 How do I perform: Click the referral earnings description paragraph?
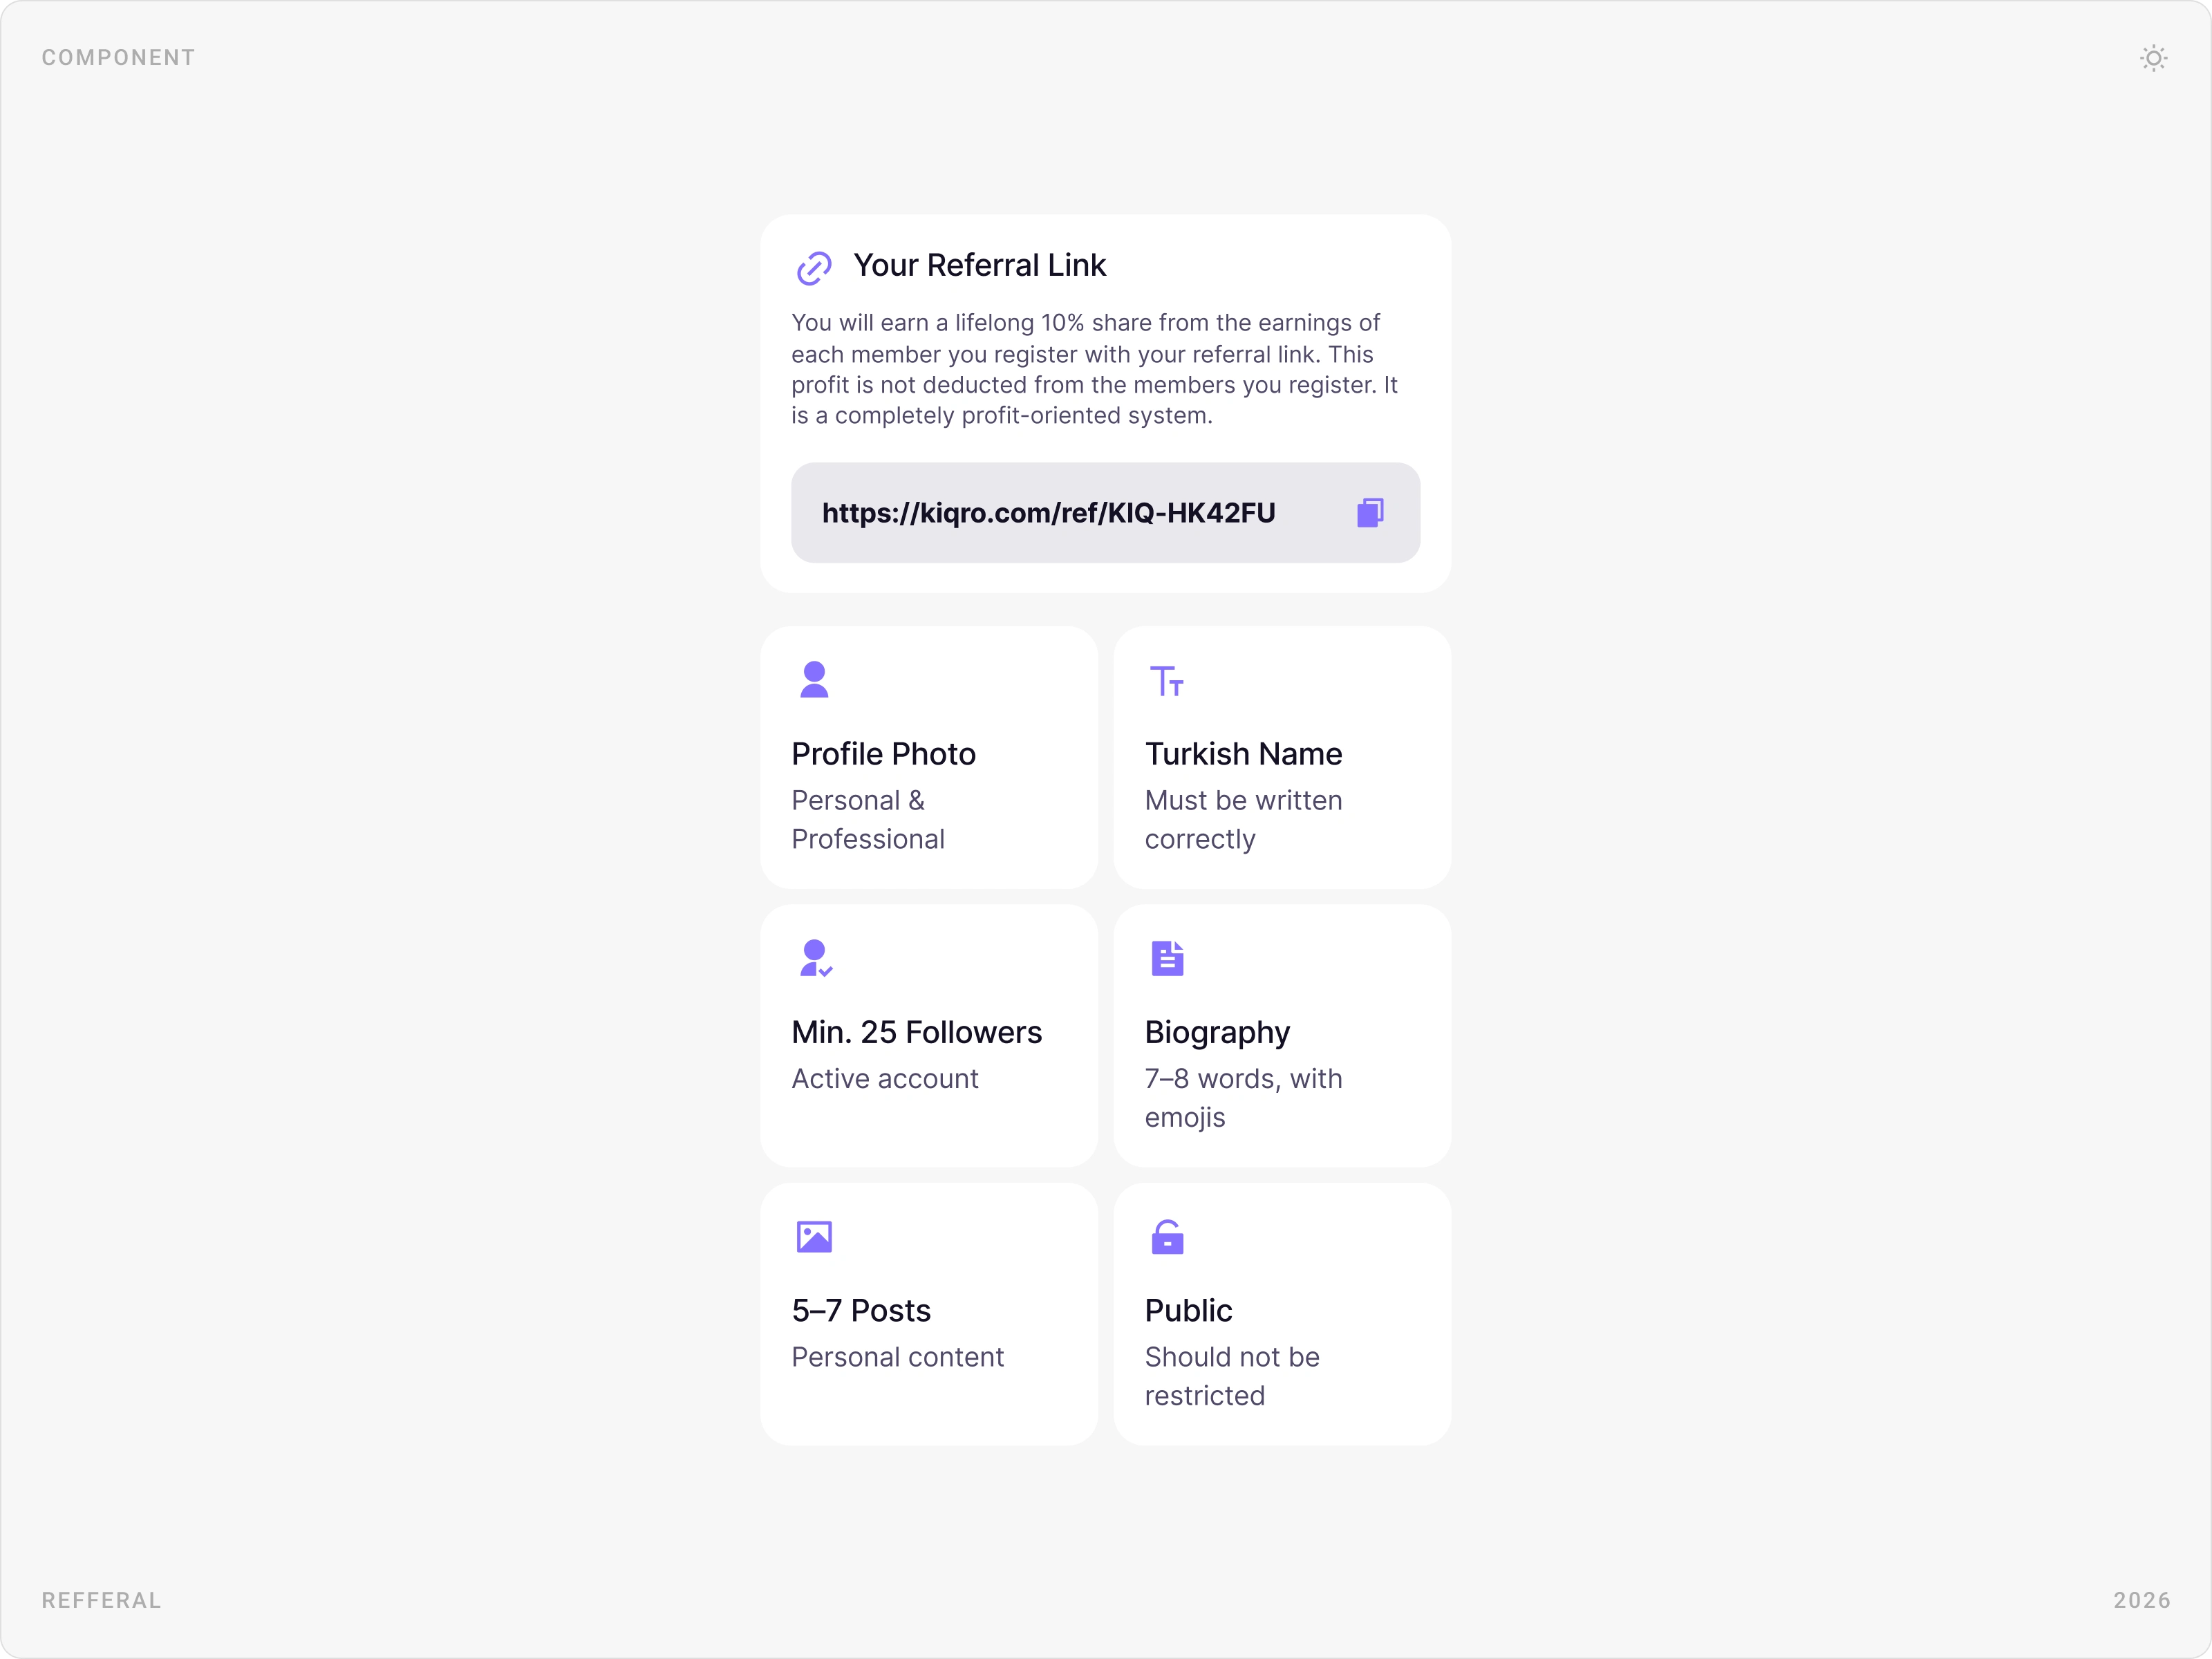pyautogui.click(x=1095, y=369)
